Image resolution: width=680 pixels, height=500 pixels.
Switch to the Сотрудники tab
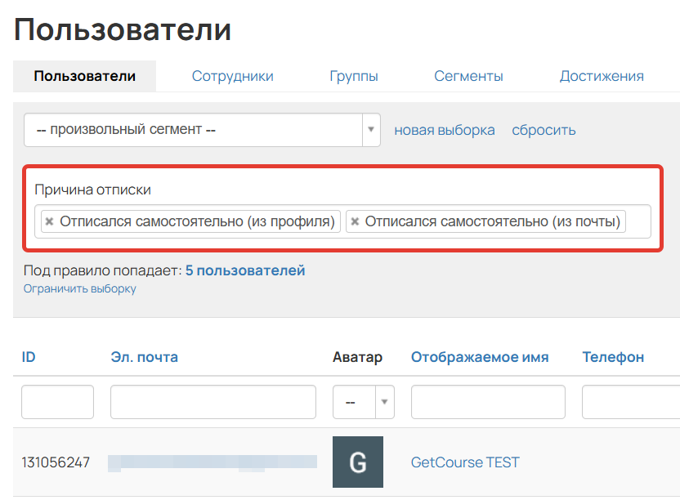coord(232,75)
